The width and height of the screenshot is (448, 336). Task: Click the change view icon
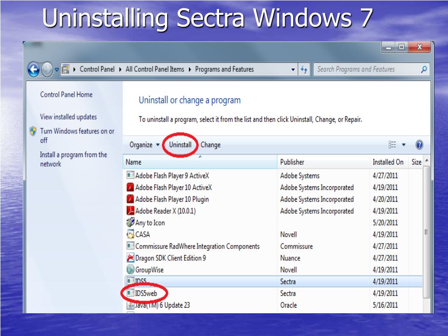coord(392,144)
